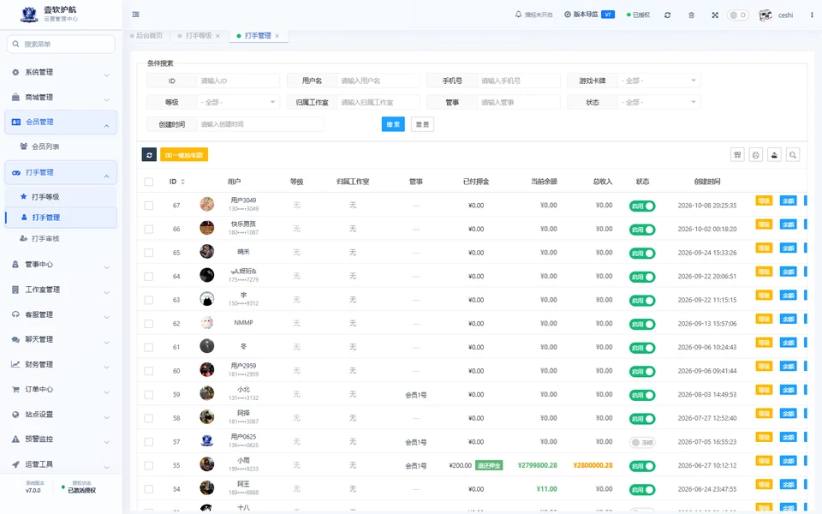
Task: Click the 搜索菜单 sidebar search box
Action: (x=62, y=44)
